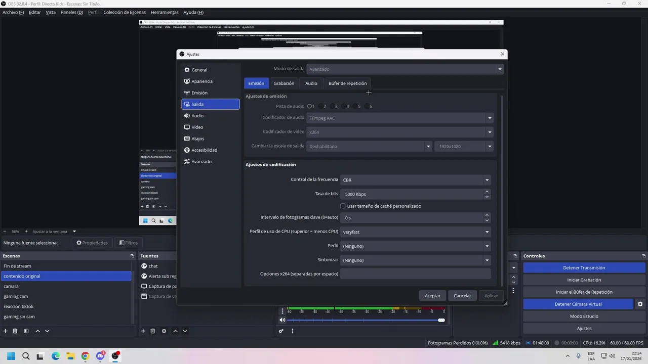Move scene down with arrow icon
Viewport: 648px width, 364px height.
coord(47,331)
